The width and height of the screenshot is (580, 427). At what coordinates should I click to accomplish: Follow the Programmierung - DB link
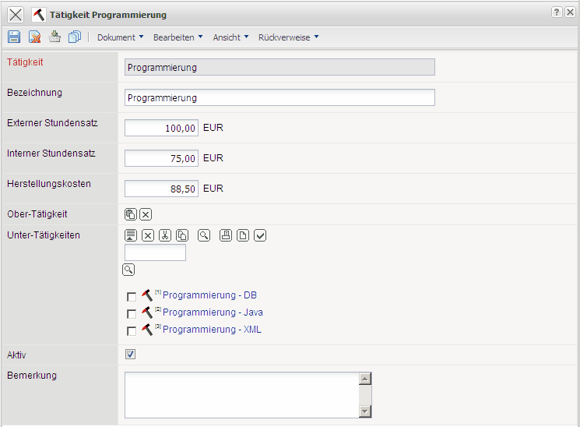coord(209,295)
